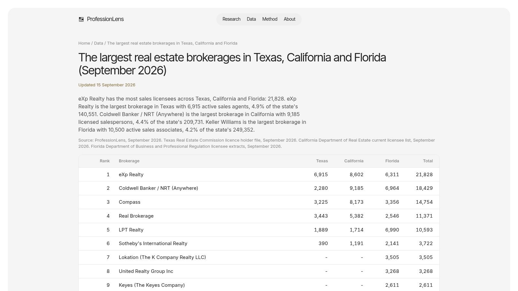Screen dimensions: 518x291
Task: Click eXp Realty total 21,828 cell
Action: coord(424,175)
